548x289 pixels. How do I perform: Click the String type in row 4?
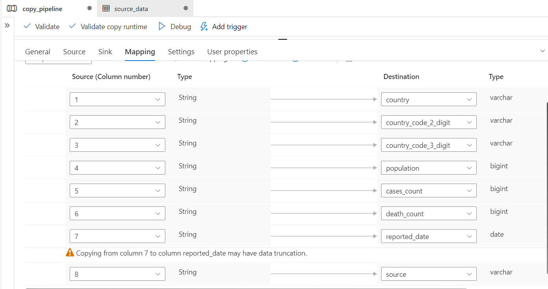coord(187,166)
